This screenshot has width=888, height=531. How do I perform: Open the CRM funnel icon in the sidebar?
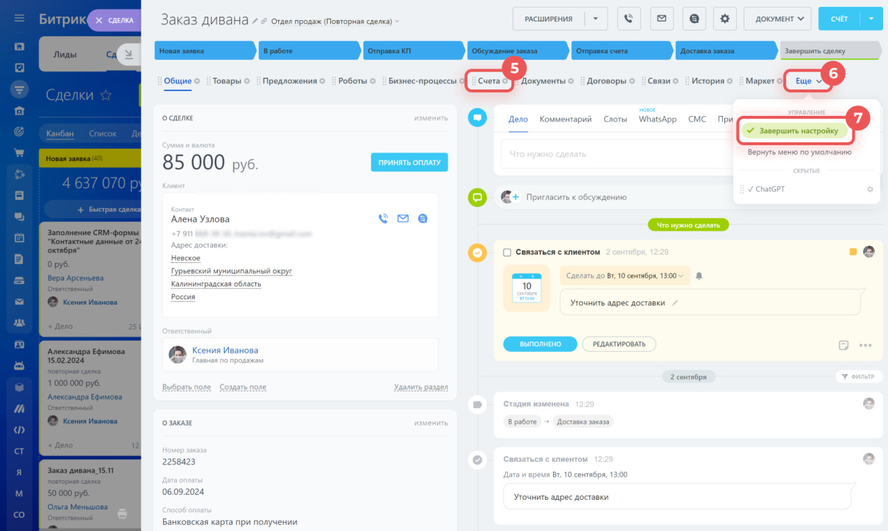pos(19,89)
